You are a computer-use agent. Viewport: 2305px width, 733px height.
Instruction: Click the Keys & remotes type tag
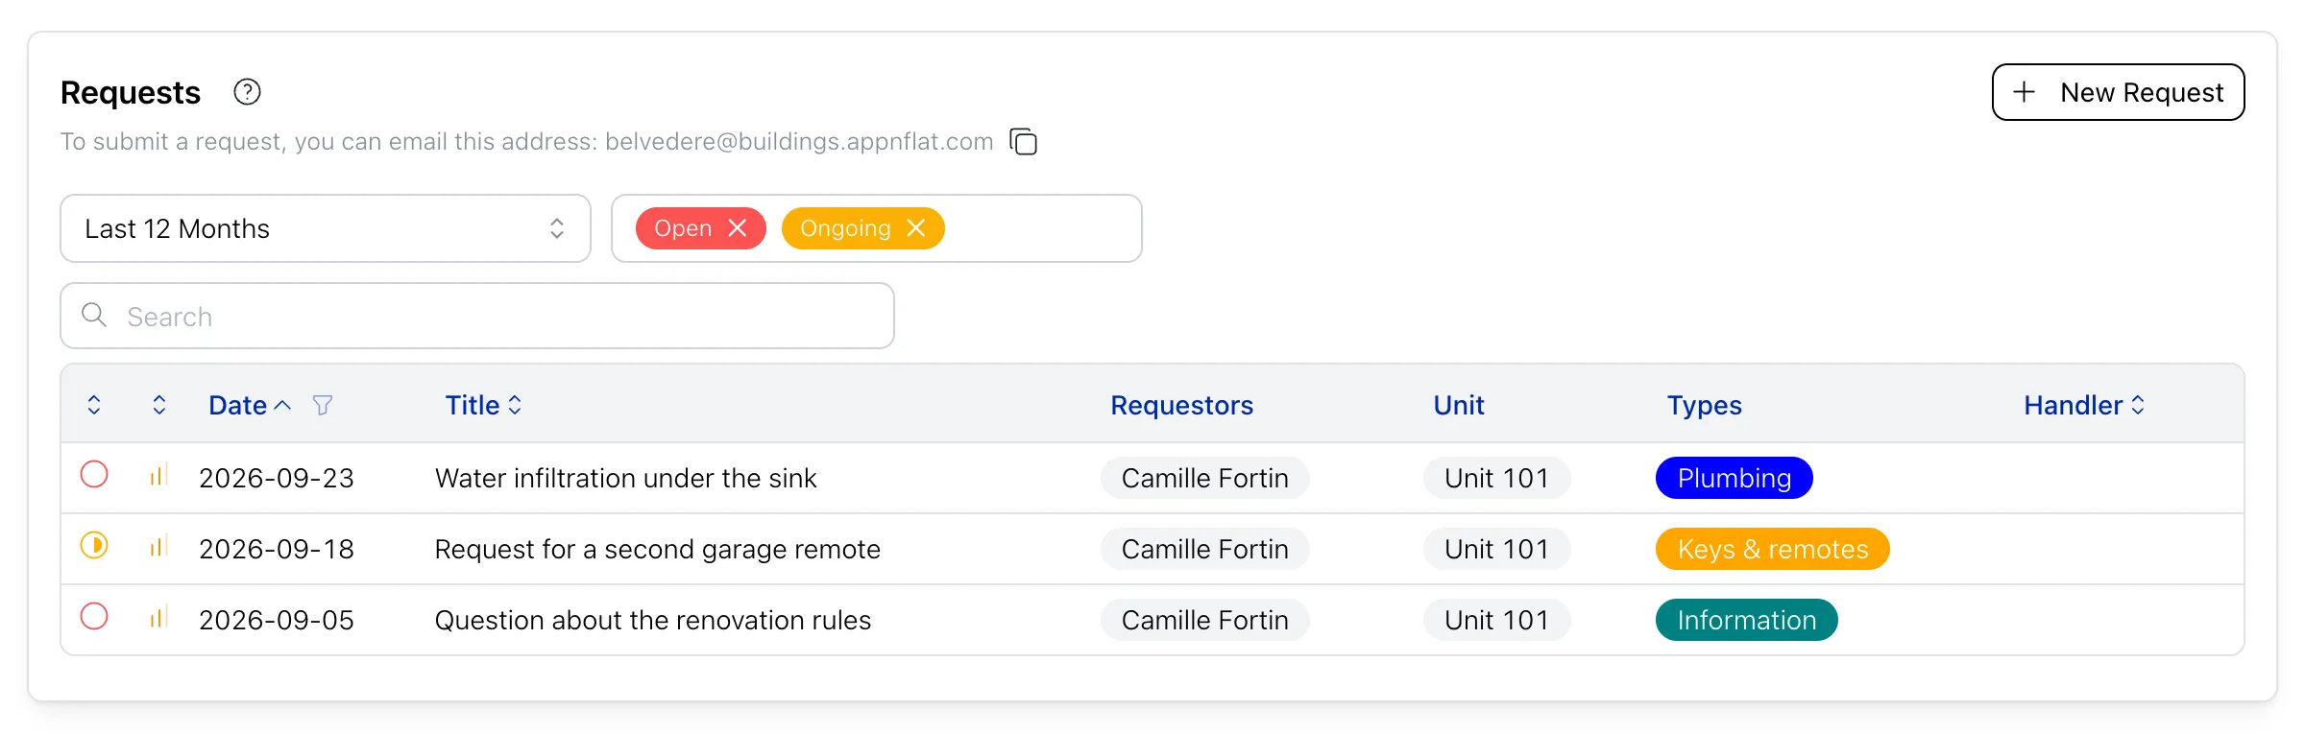[x=1772, y=549]
